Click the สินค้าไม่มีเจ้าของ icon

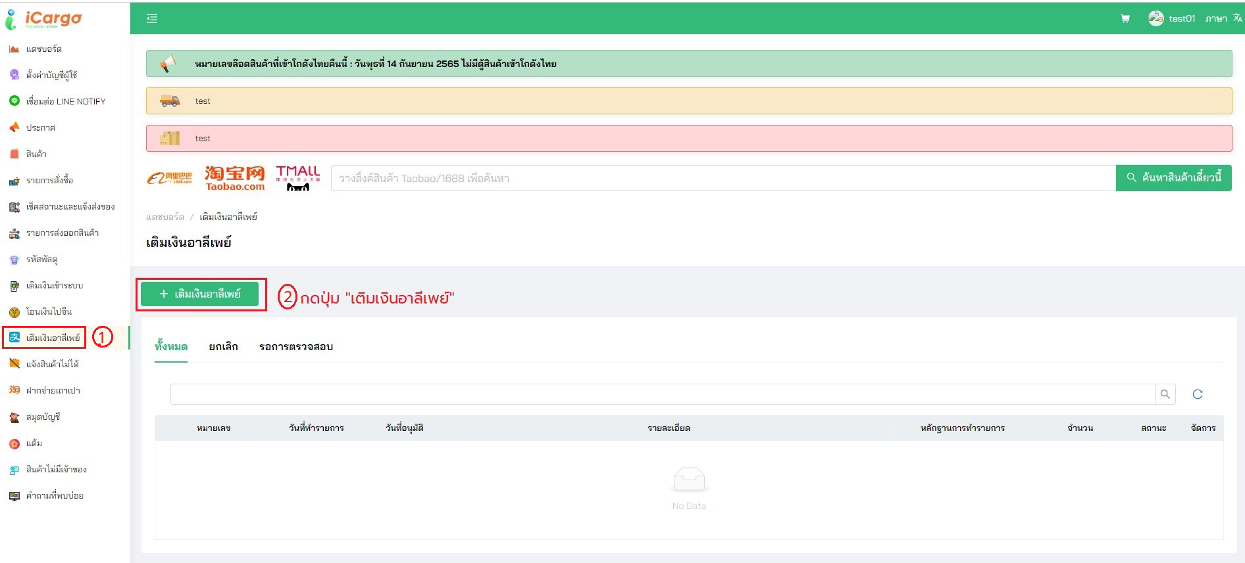click(x=14, y=469)
